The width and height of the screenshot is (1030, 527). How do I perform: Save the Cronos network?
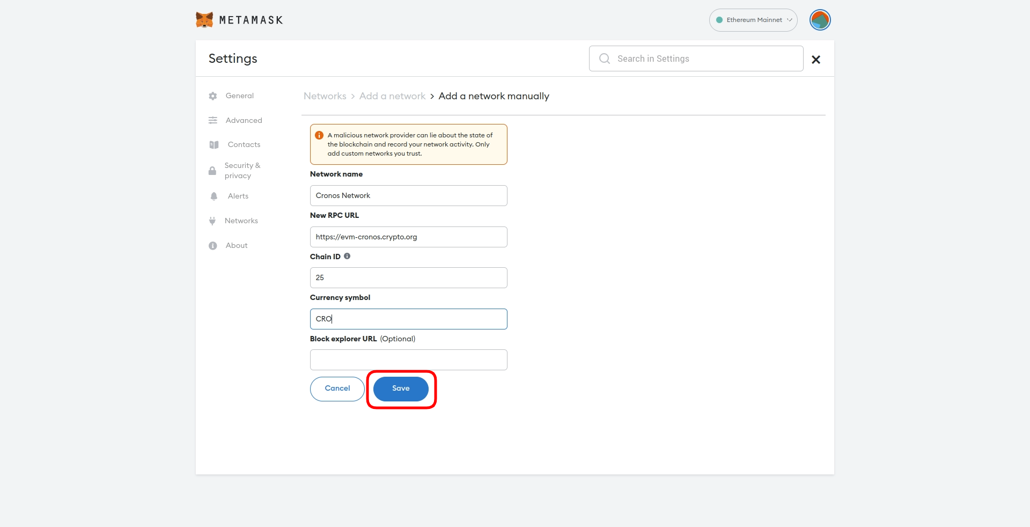coord(401,389)
